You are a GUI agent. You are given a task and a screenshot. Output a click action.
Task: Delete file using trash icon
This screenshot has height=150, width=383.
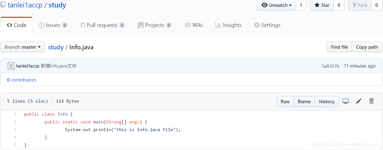[371, 101]
